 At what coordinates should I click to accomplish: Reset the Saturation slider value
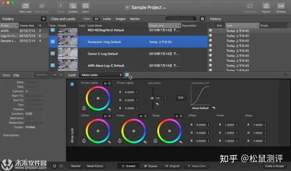click(x=157, y=104)
